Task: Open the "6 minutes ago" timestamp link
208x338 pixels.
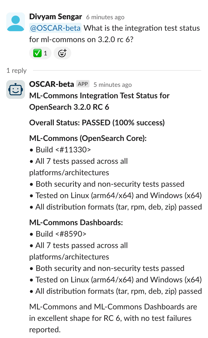Action: [x=105, y=17]
